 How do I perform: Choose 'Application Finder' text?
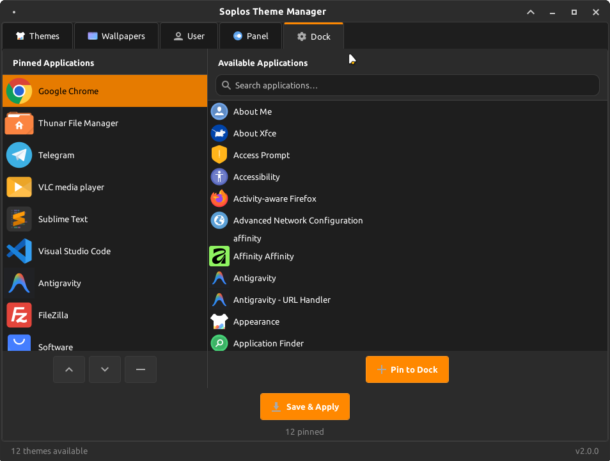[x=269, y=343]
